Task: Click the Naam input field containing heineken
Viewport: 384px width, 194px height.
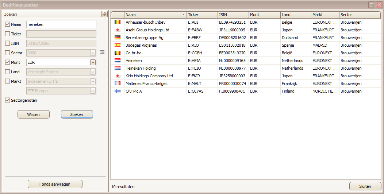Action: click(x=61, y=24)
